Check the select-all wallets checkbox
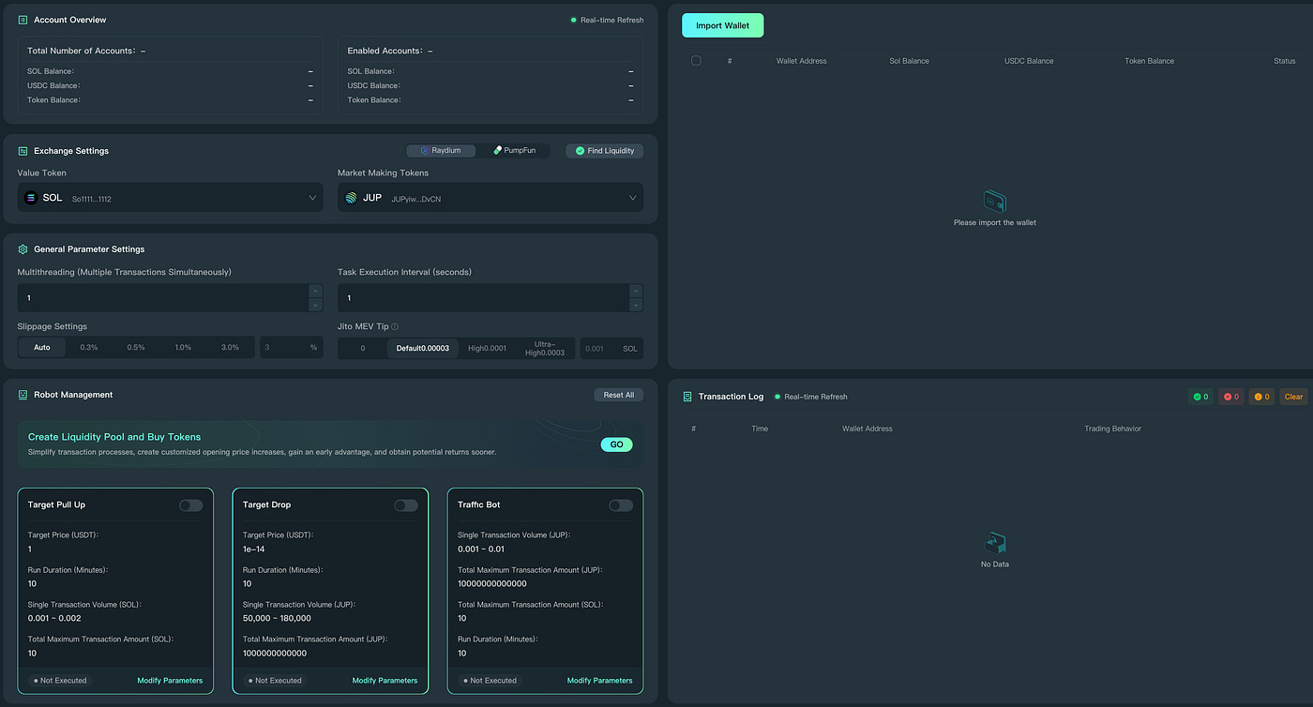The height and width of the screenshot is (707, 1313). click(696, 61)
